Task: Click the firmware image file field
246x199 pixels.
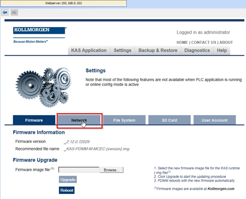Action: 79,170
